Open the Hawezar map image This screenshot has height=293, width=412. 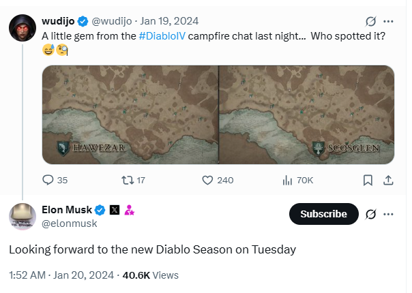[130, 114]
